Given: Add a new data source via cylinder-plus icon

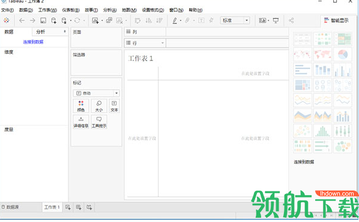Looking at the screenshot, I should click(54, 20).
